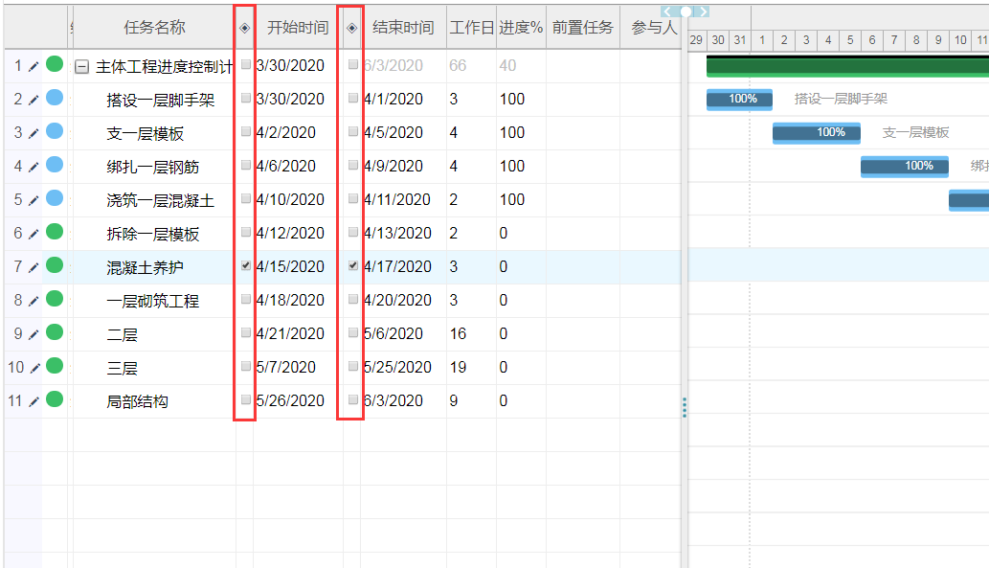Uncheck start milestone checkbox for 混凝土养护
This screenshot has width=989, height=568.
246,265
